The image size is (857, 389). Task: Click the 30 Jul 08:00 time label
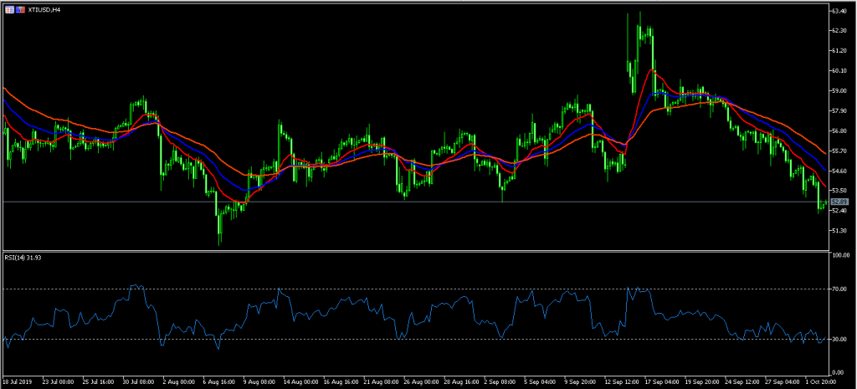pyautogui.click(x=139, y=381)
